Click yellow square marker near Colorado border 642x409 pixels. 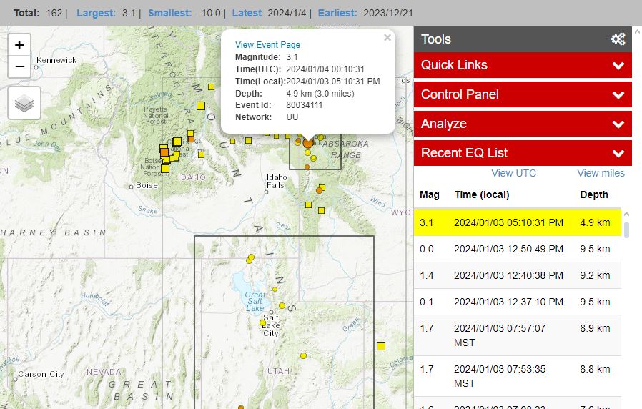click(381, 345)
